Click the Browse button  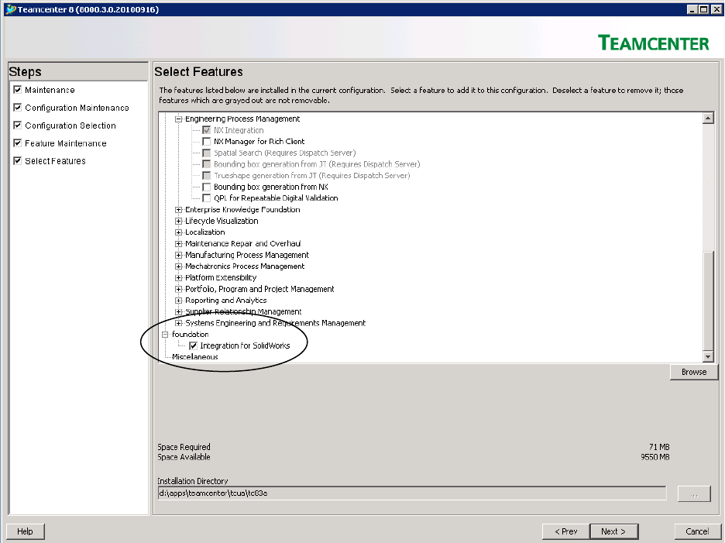click(x=693, y=372)
